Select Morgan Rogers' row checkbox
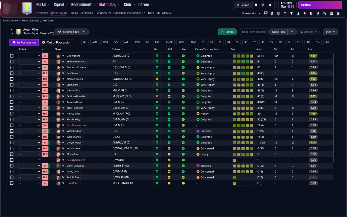Image resolution: width=347 pixels, height=217 pixels. click(x=12, y=79)
